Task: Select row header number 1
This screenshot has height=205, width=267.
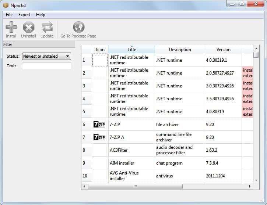Action: tap(87, 60)
